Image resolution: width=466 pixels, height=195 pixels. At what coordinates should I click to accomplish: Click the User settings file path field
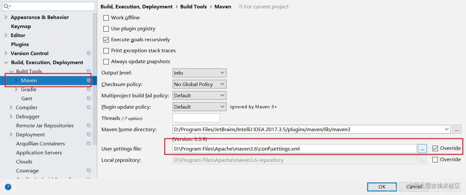[x=295, y=149]
